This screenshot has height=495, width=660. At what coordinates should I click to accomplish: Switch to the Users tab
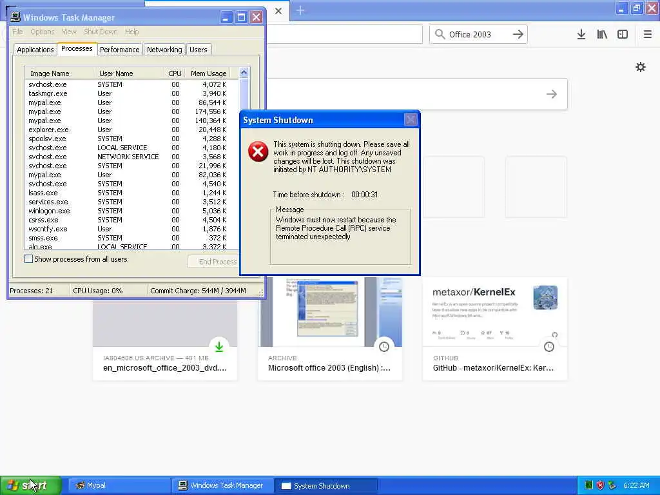click(x=198, y=50)
